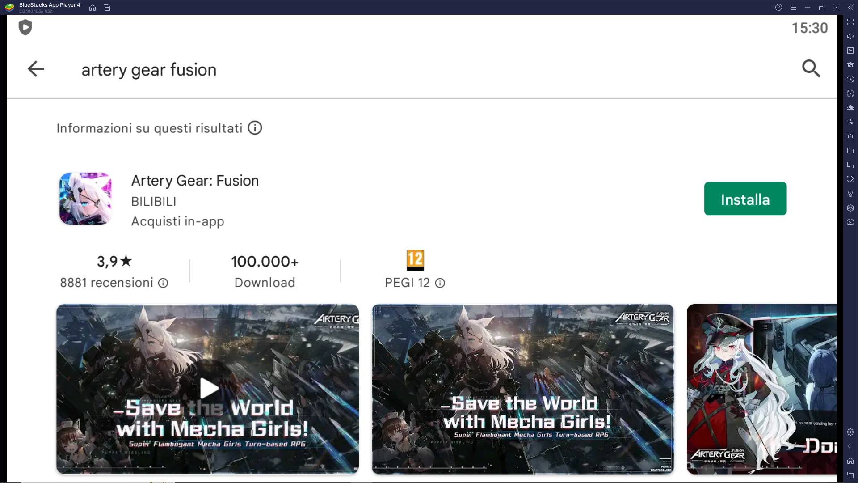The width and height of the screenshot is (858, 483).
Task: Rotate the screen using the sidebar icon
Action: coord(850,179)
